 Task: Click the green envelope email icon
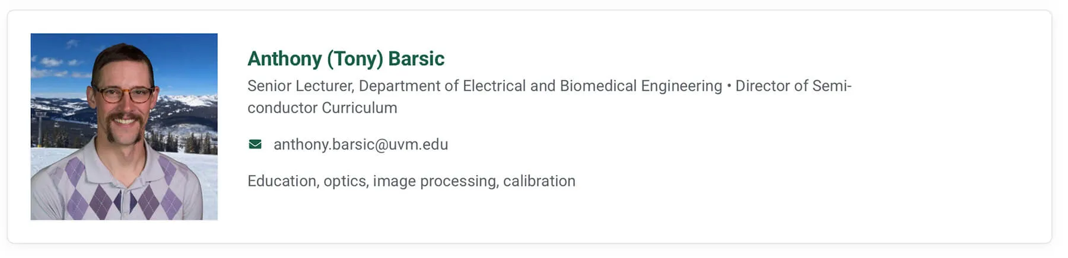(255, 144)
